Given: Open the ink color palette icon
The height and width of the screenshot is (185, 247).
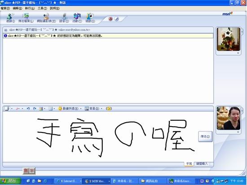Looking at the screenshot, I should click(41, 109).
